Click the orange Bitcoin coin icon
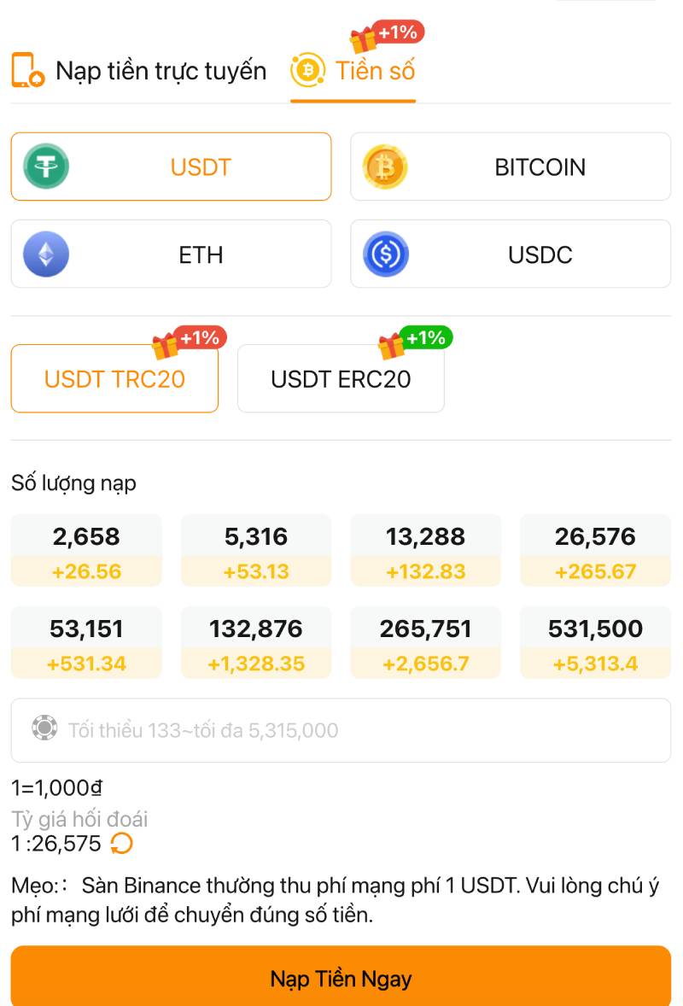The height and width of the screenshot is (1006, 683). 385,167
